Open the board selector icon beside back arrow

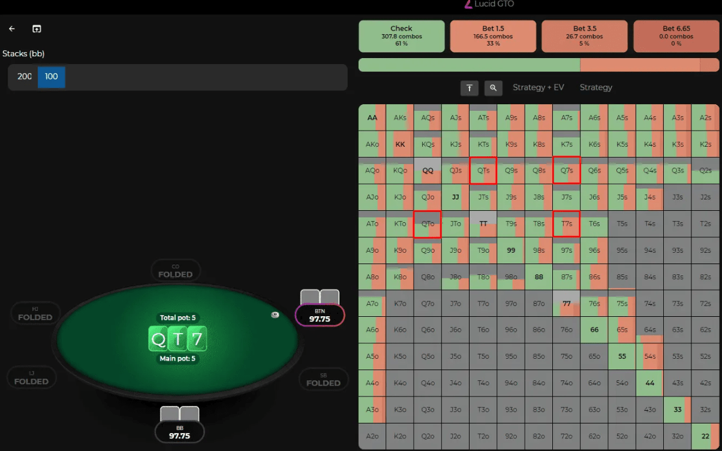click(37, 29)
